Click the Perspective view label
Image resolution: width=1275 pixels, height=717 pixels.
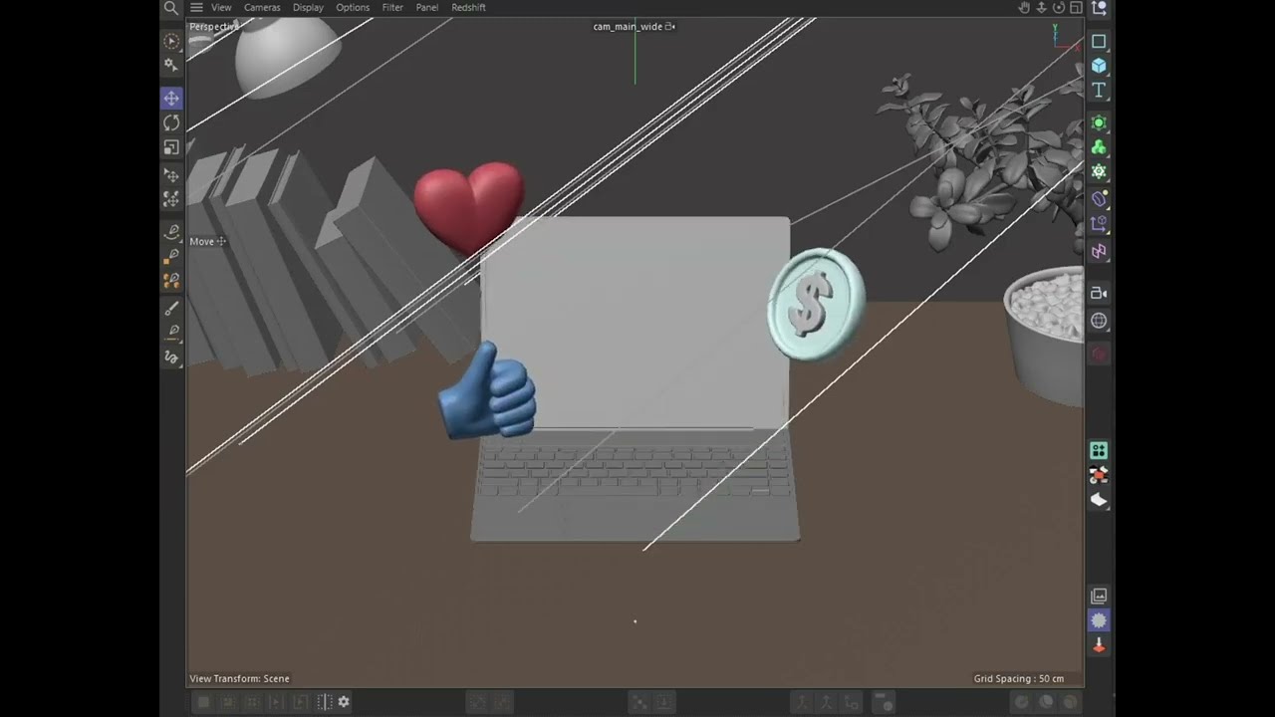(x=213, y=27)
